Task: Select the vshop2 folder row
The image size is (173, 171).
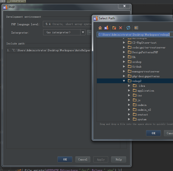Action: (x=135, y=81)
